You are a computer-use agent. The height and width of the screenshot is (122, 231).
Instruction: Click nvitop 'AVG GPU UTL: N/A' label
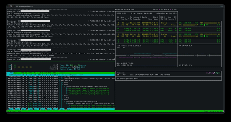pos(185,65)
